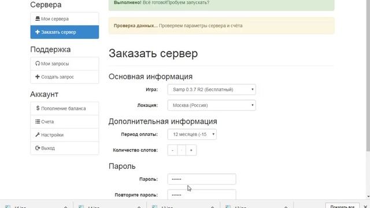Go to Пополнение баланса
Image resolution: width=370 pixels, height=208 pixels.
(64, 109)
